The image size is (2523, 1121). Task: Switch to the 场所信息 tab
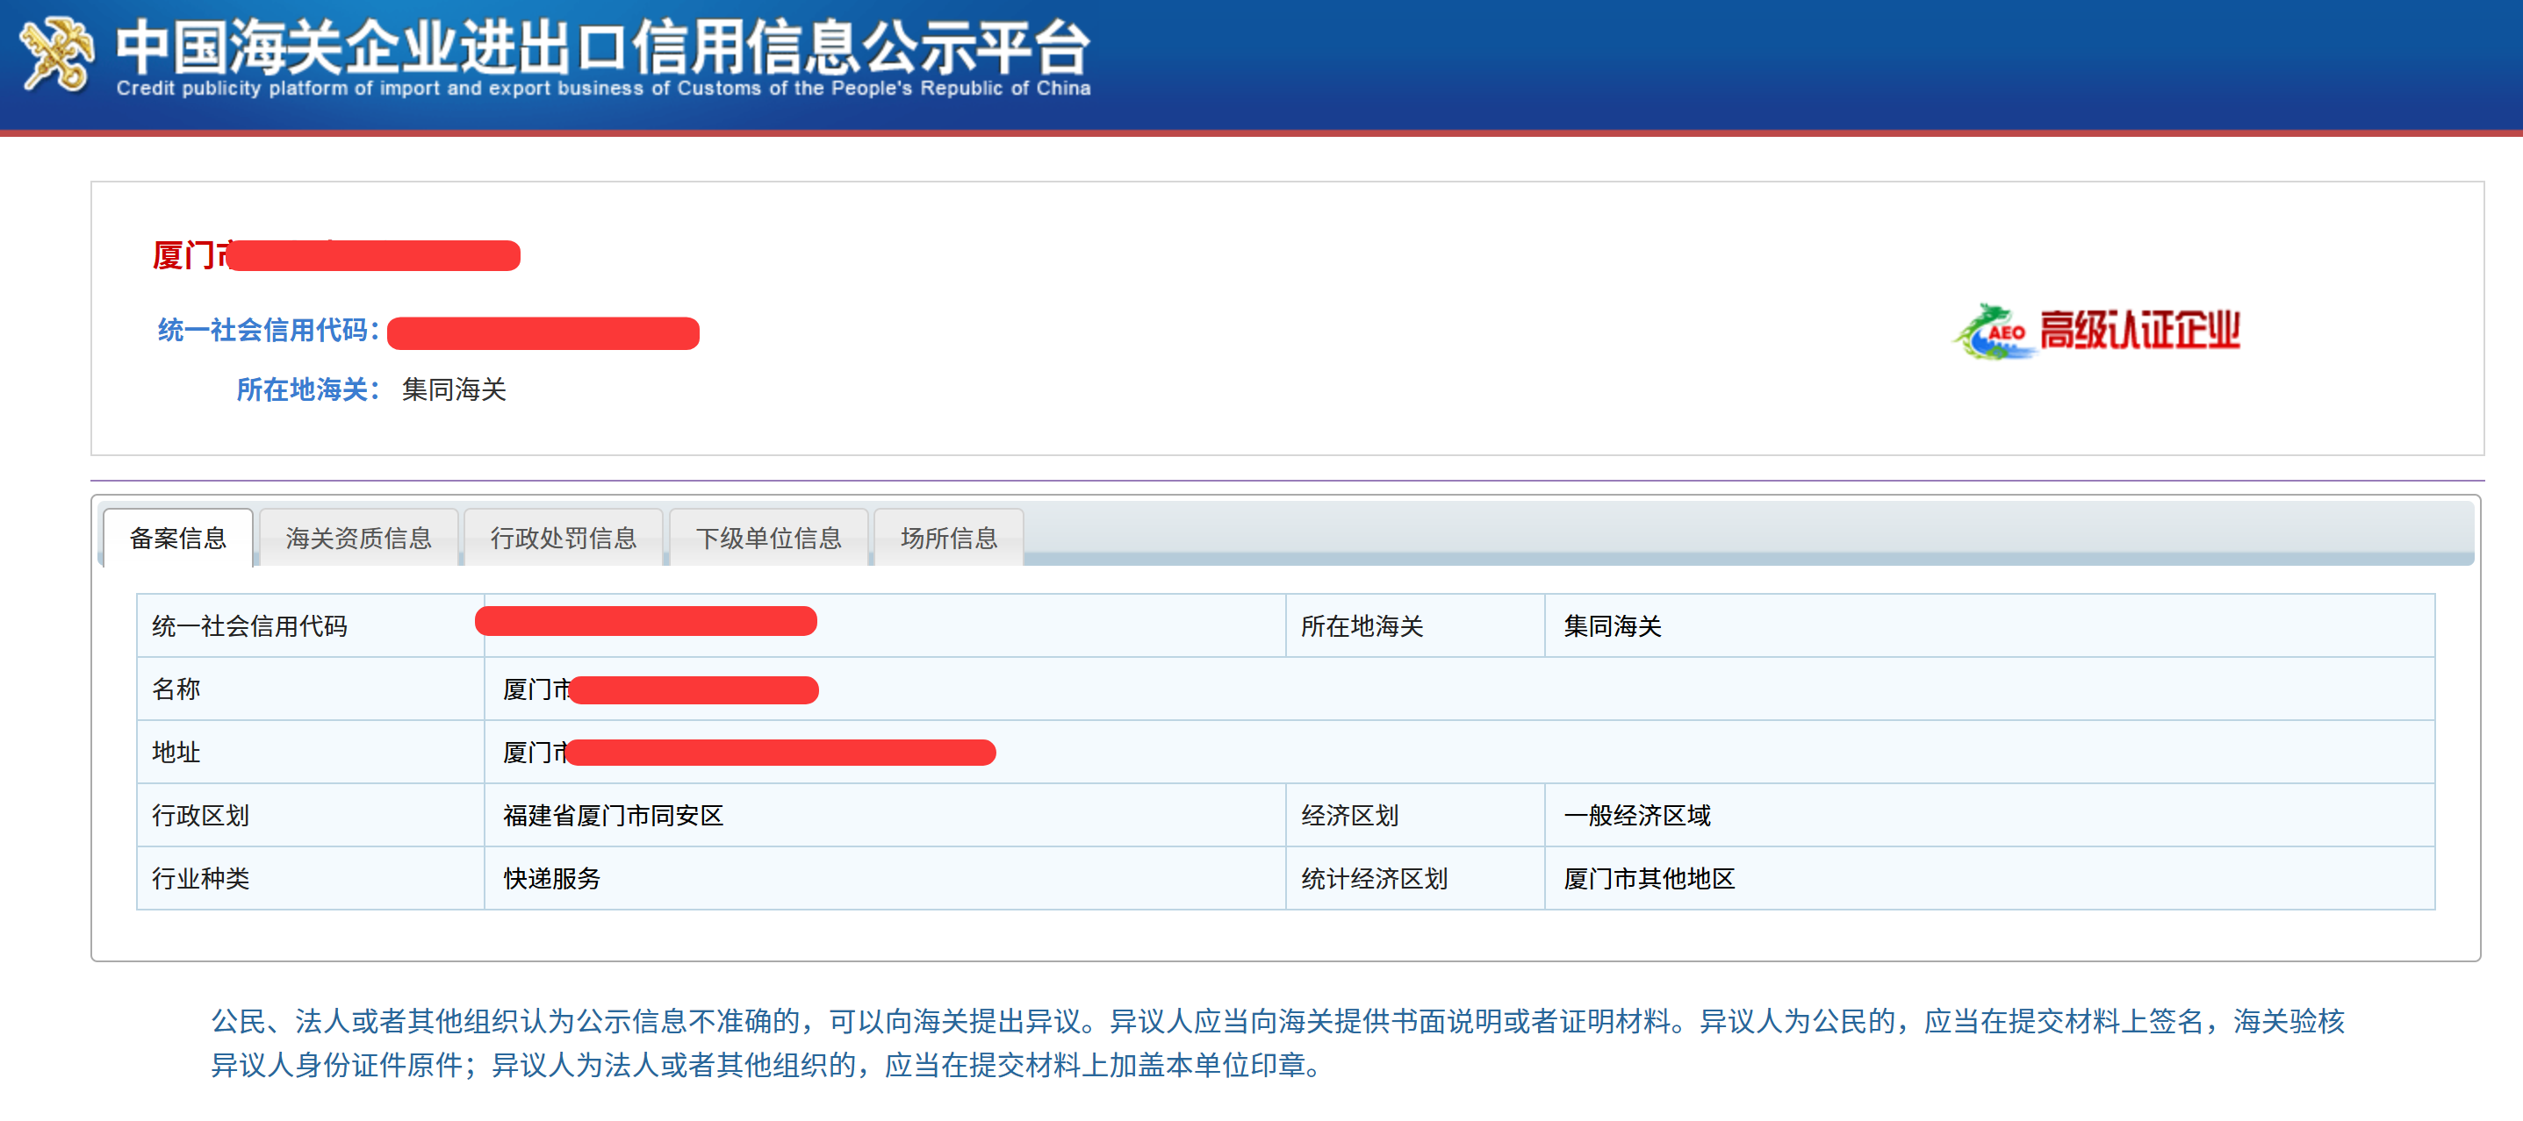(x=948, y=538)
